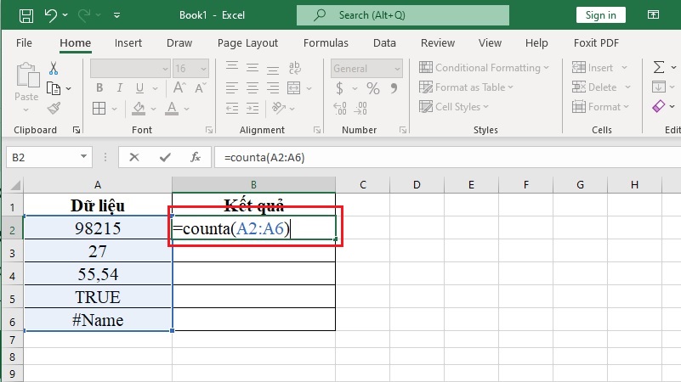Toggle Underline formatting

point(139,88)
